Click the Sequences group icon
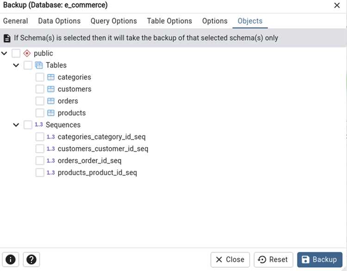The image size is (347, 271). pyautogui.click(x=39, y=124)
